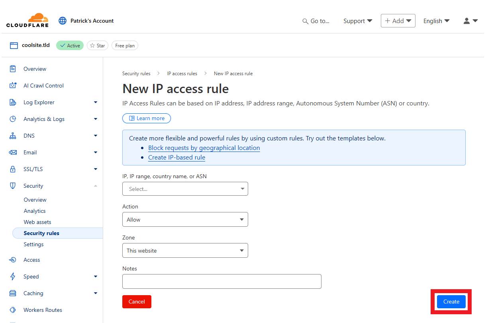Click the SSL/TLS padlock icon
486x323 pixels.
(13, 169)
